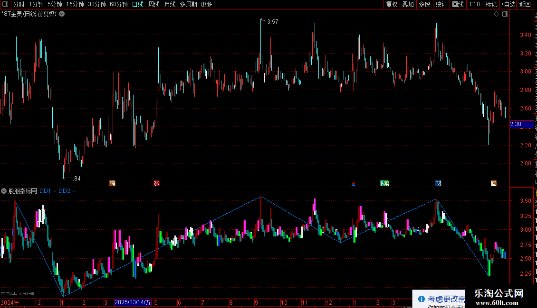Activate the 画线 drawing tools

(x=458, y=4)
